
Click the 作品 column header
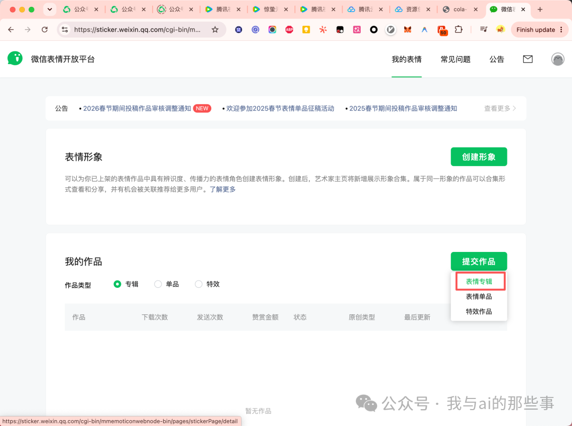[x=78, y=317]
